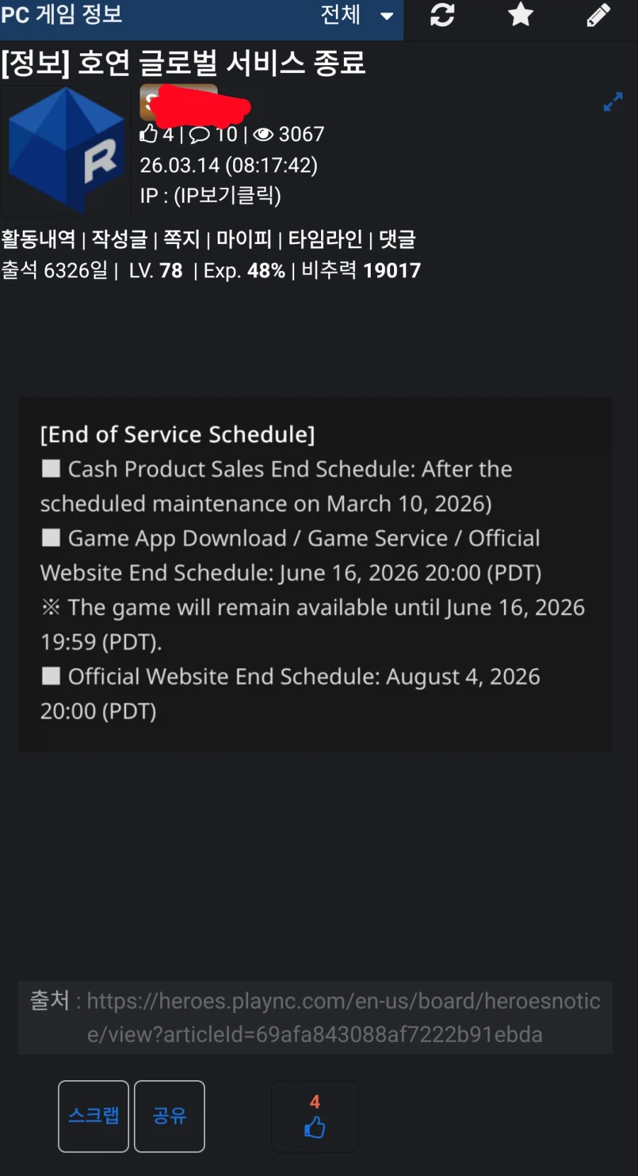Click the blue expand arrows icon
The width and height of the screenshot is (638, 1176).
pyautogui.click(x=612, y=102)
